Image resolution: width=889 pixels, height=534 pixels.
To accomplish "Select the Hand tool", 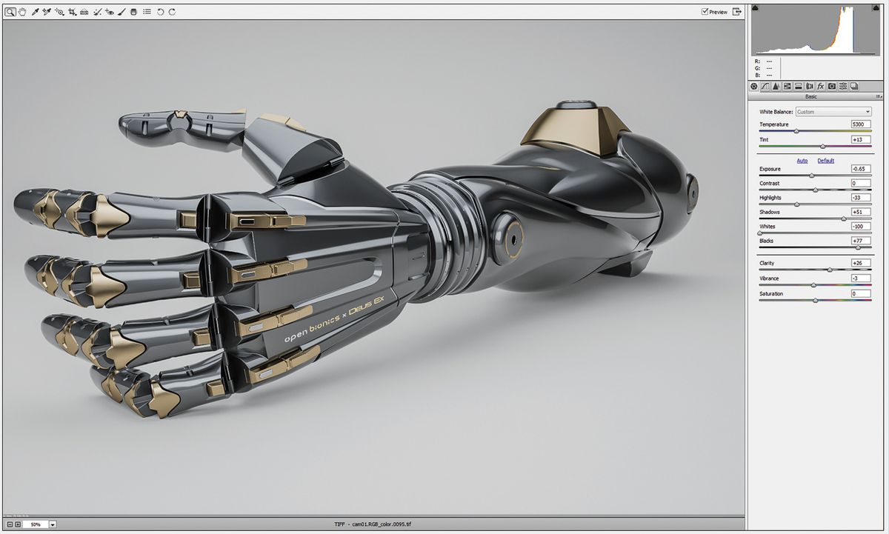I will click(22, 11).
